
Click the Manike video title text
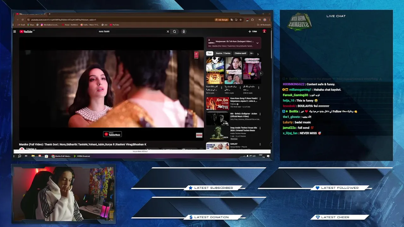(x=83, y=144)
